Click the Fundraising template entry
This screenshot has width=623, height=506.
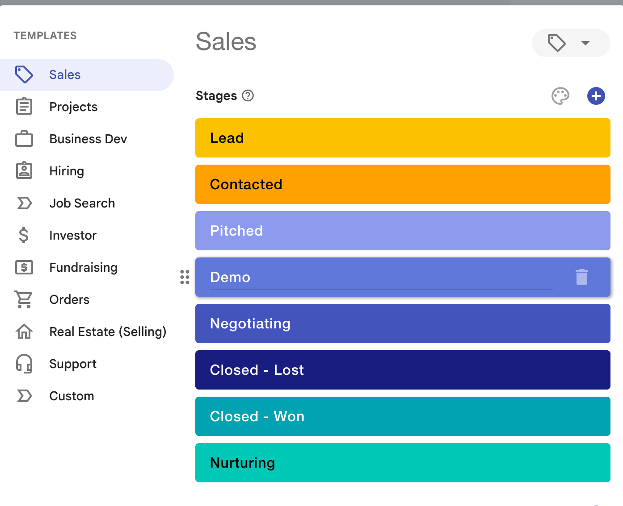(83, 267)
